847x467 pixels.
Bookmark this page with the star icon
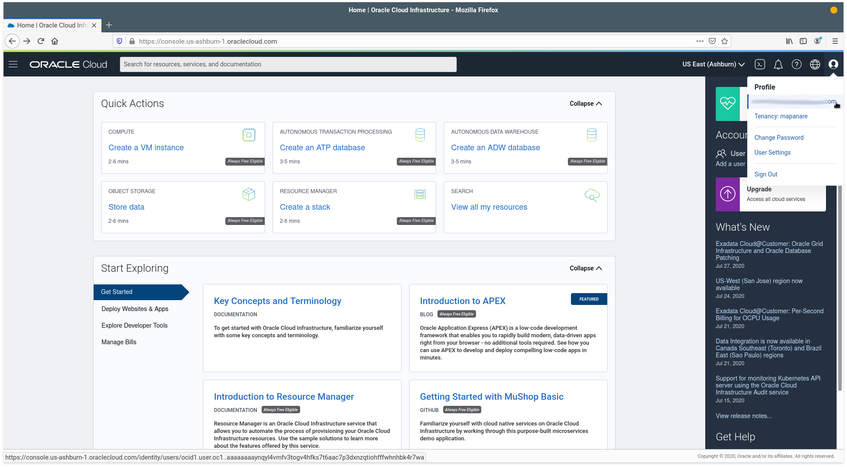click(724, 41)
